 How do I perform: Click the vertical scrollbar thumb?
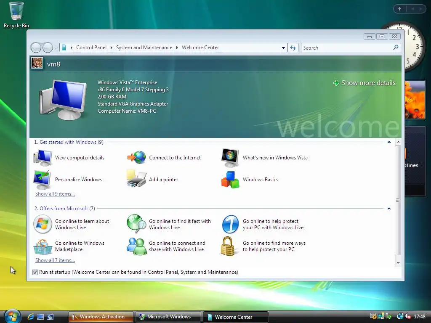(x=398, y=201)
